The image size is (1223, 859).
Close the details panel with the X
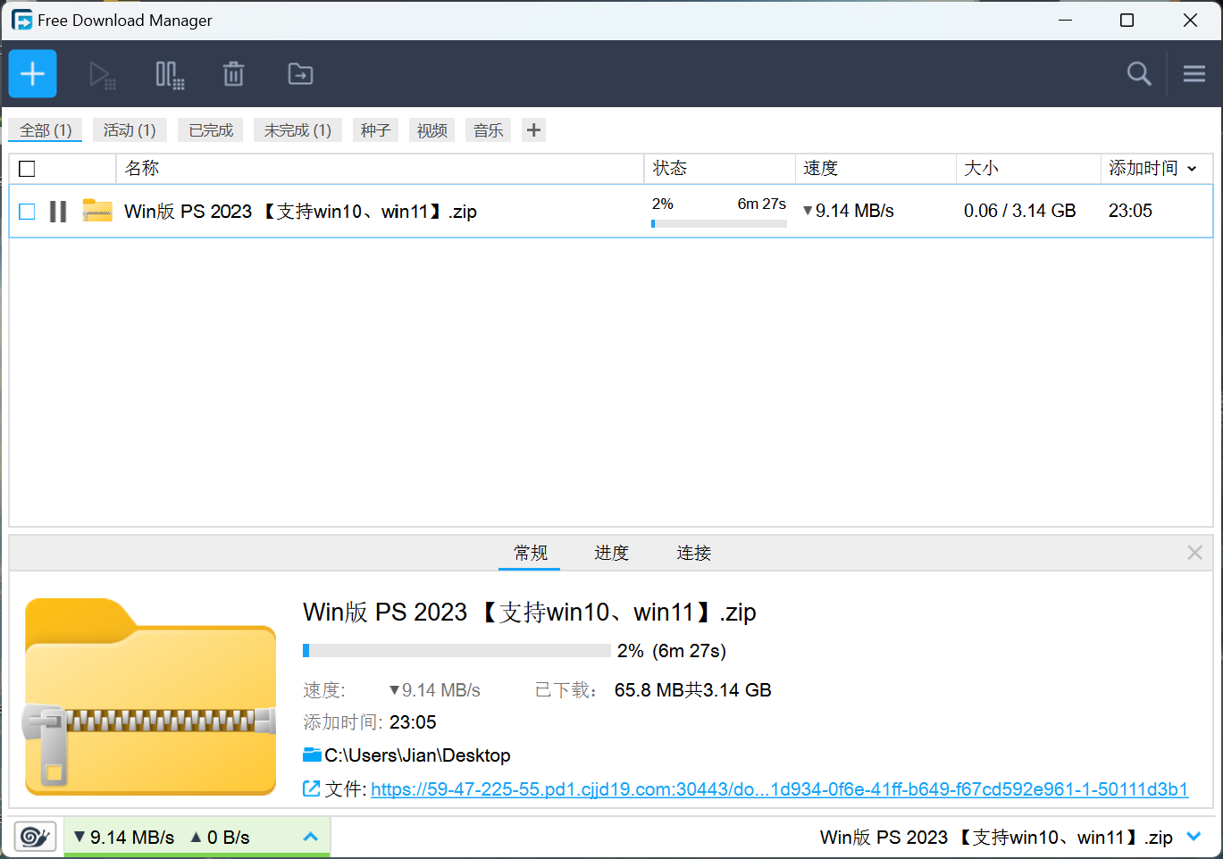point(1194,552)
